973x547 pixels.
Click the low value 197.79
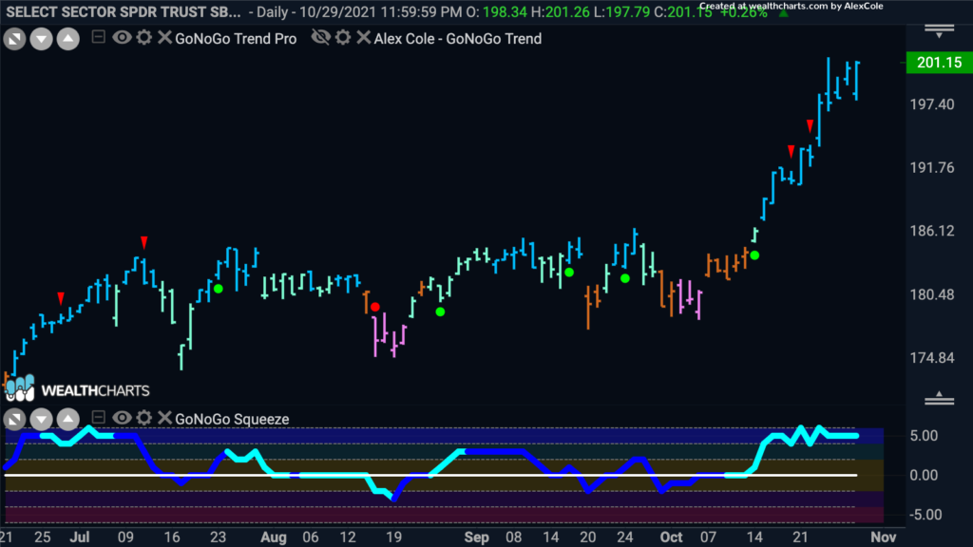click(627, 12)
